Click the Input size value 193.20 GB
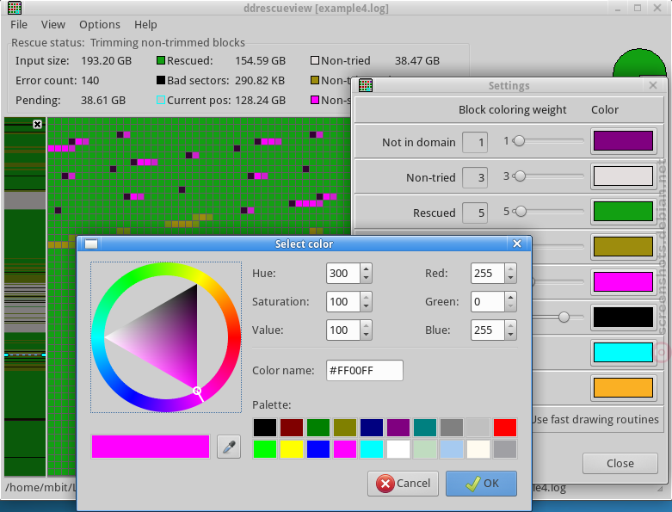The width and height of the screenshot is (672, 512). pyautogui.click(x=107, y=61)
